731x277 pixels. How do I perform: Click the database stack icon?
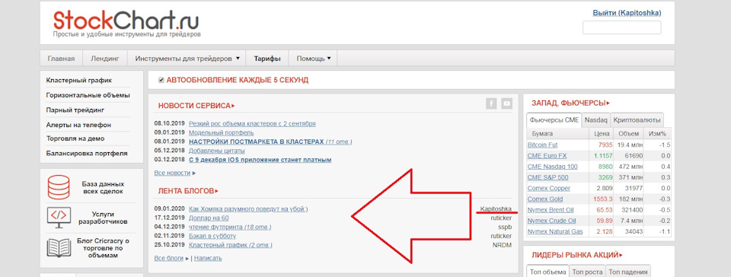coord(59,188)
